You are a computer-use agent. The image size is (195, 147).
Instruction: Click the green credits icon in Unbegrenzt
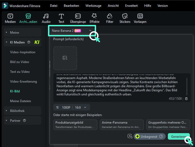pos(137,136)
